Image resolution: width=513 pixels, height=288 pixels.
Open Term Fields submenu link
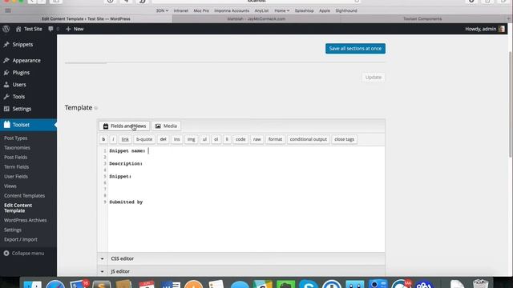click(16, 167)
